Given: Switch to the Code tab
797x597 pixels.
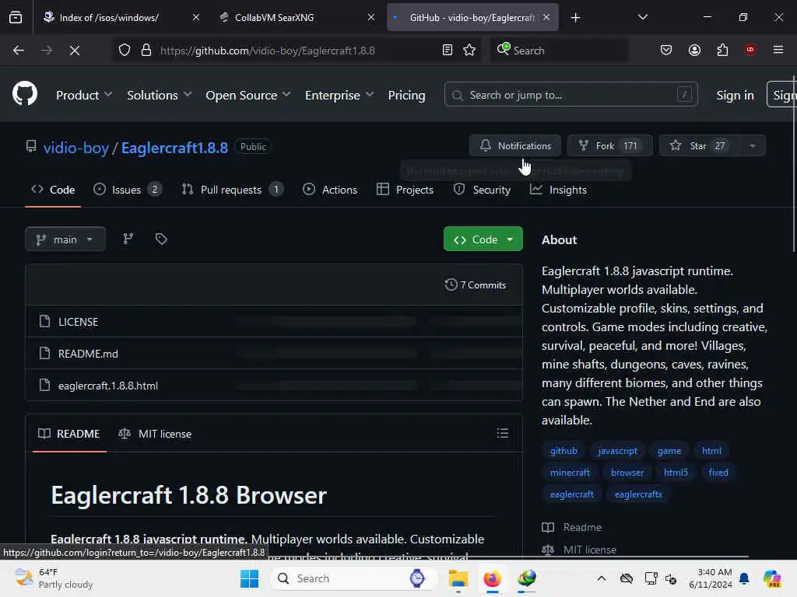Looking at the screenshot, I should pyautogui.click(x=53, y=190).
